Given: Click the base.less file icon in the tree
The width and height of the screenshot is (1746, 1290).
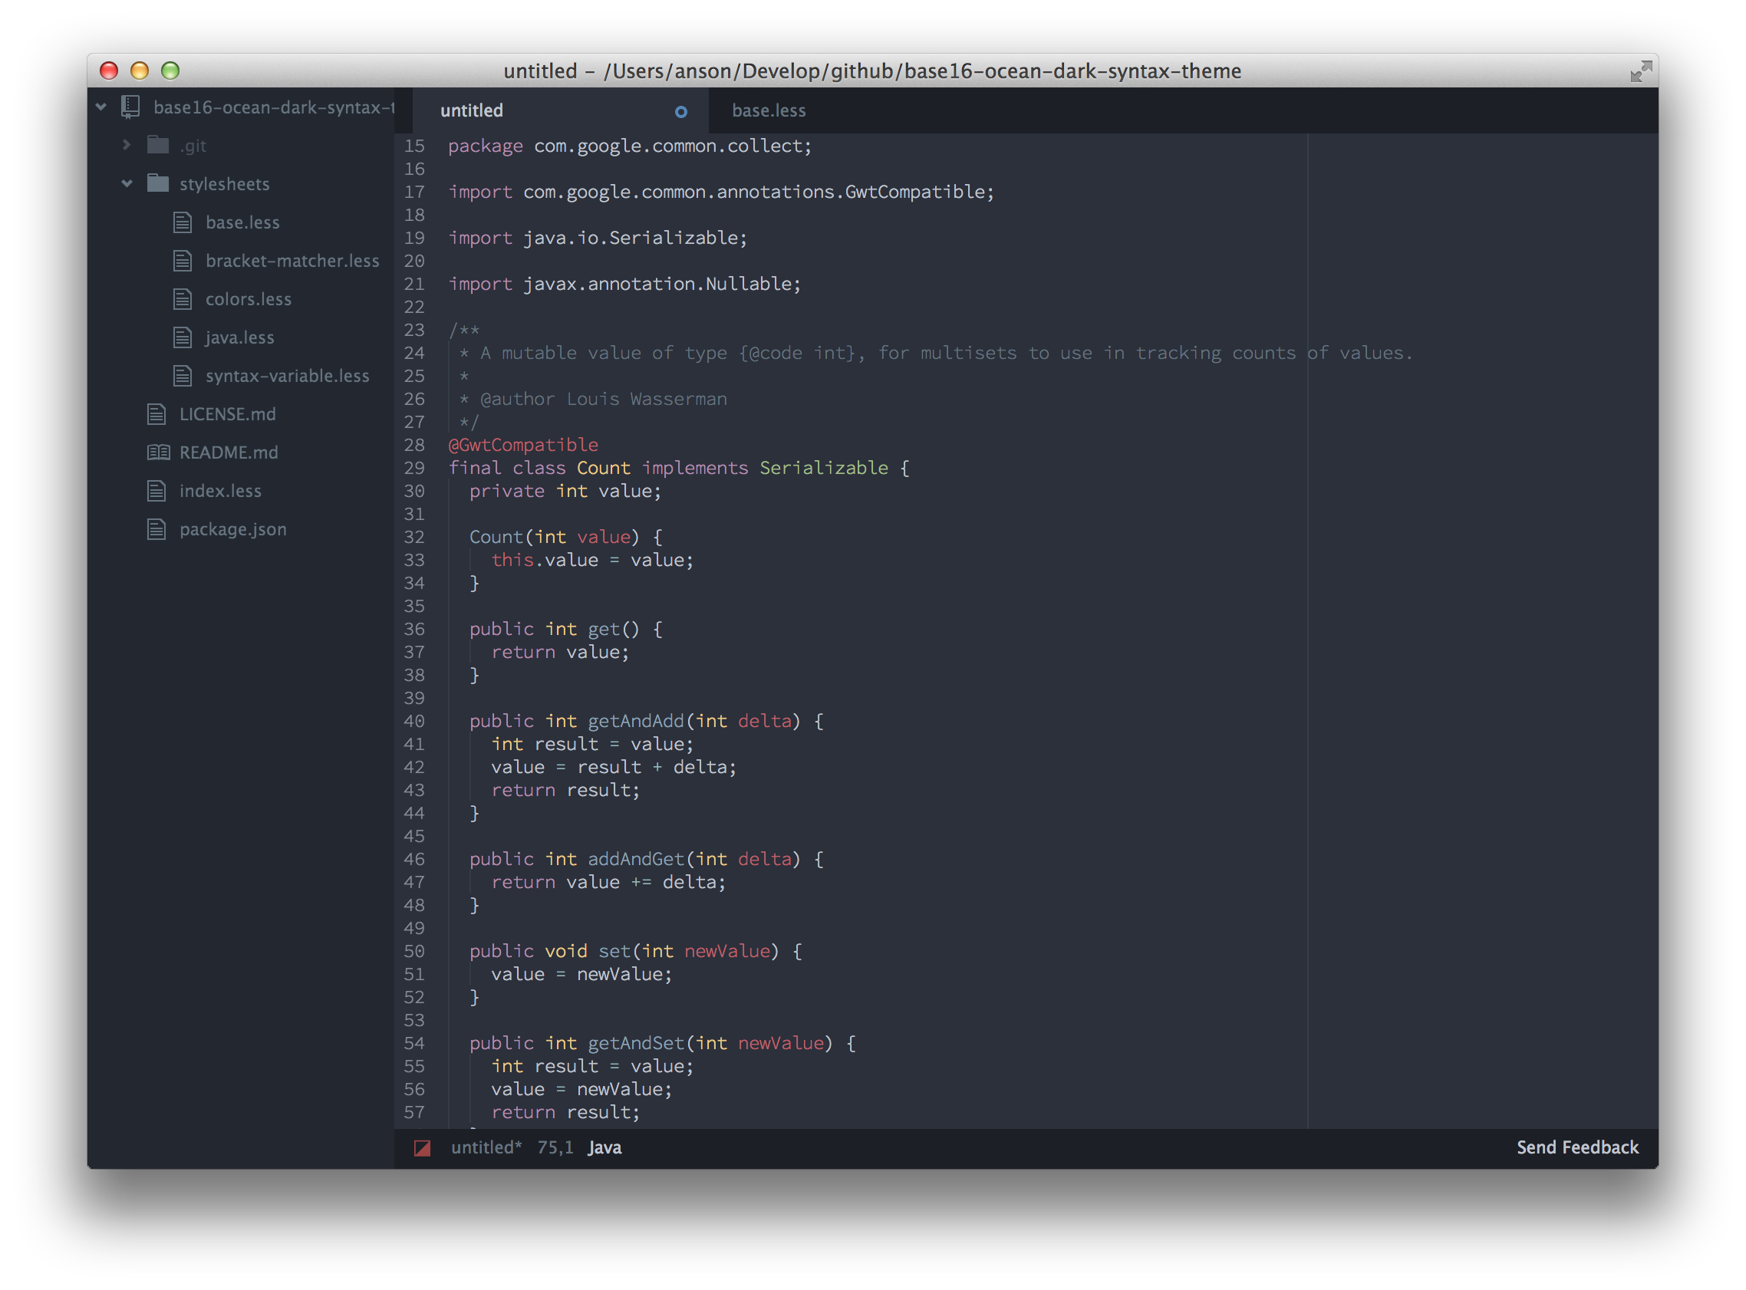Looking at the screenshot, I should (183, 222).
